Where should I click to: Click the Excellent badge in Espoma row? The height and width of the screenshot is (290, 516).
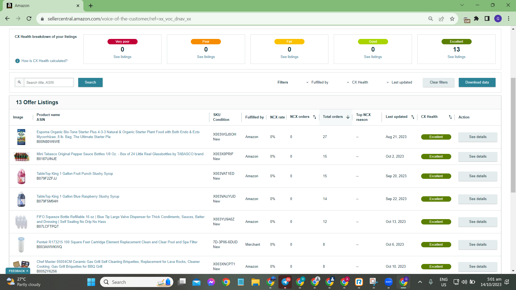(x=436, y=137)
